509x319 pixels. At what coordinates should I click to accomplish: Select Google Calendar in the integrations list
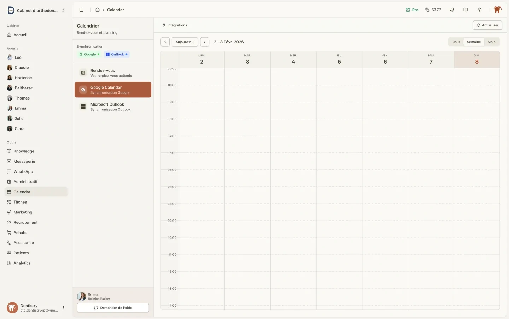(112, 90)
